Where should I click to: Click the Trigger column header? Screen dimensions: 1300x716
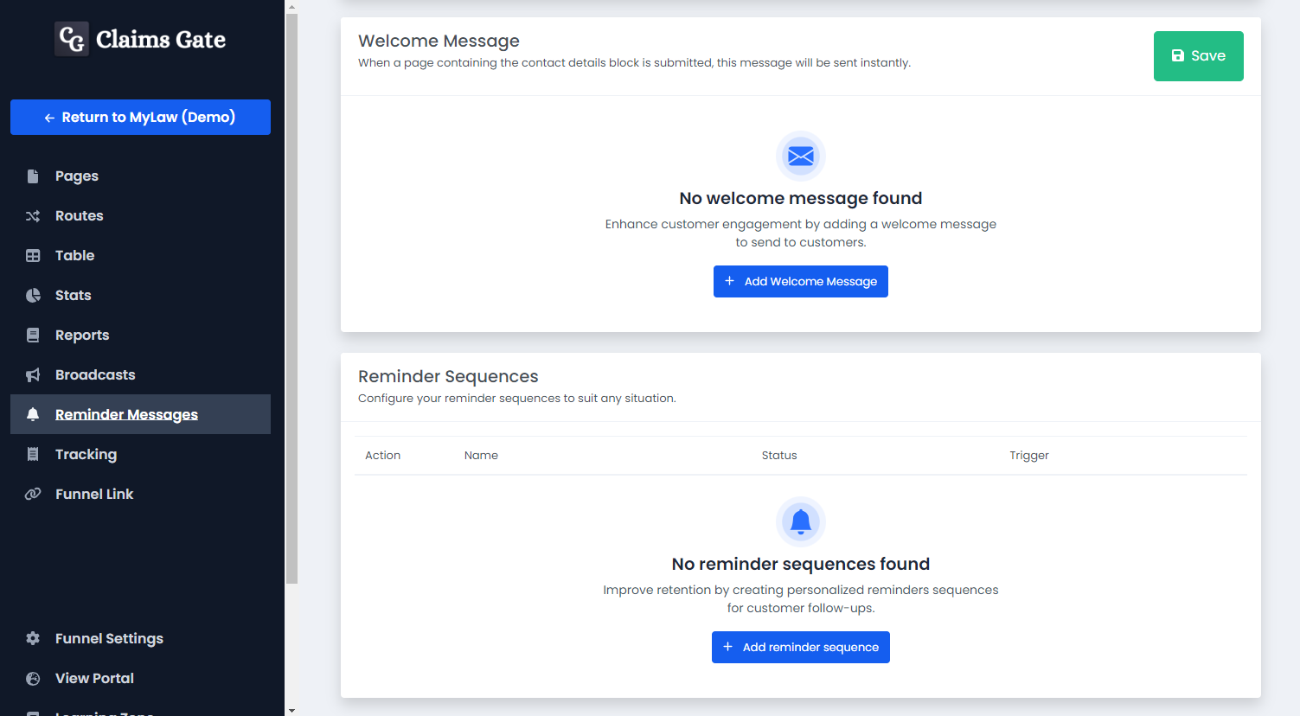[x=1029, y=455]
